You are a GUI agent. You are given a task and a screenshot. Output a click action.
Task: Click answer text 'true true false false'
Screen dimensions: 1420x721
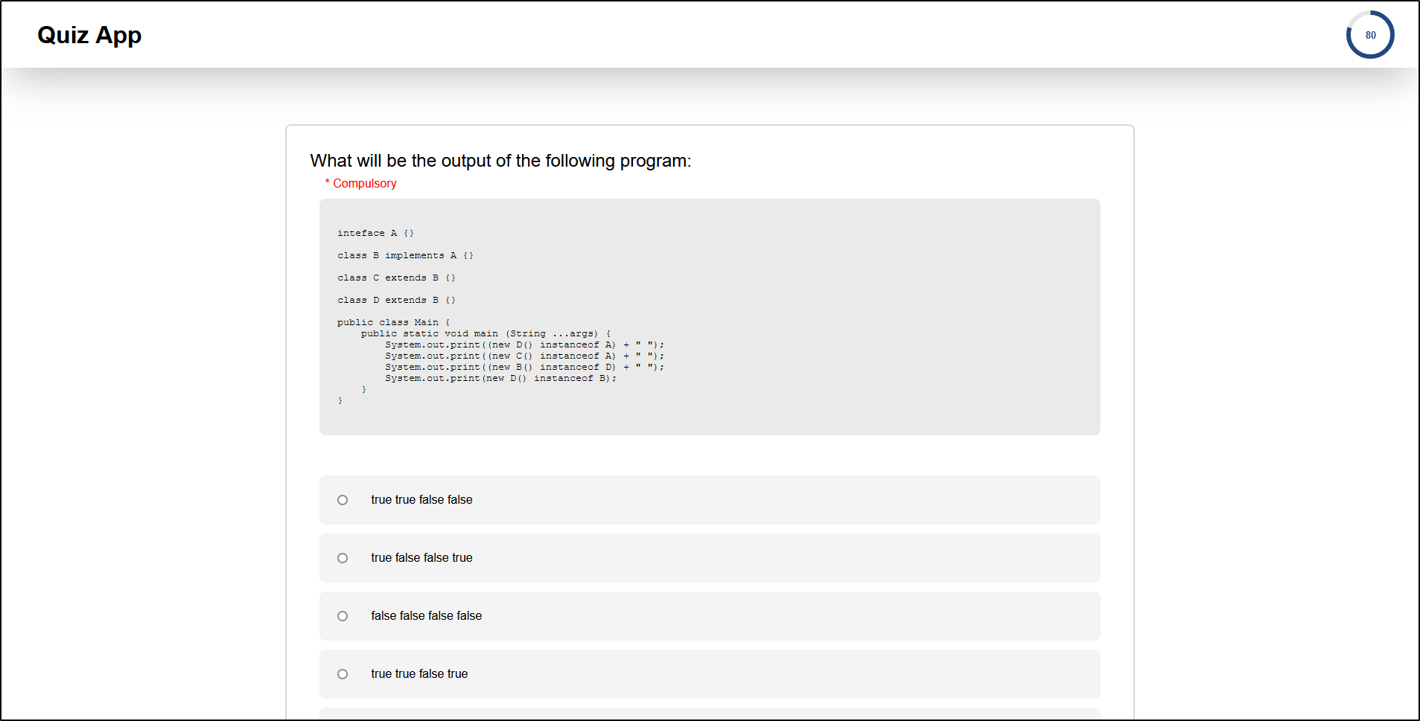(421, 500)
